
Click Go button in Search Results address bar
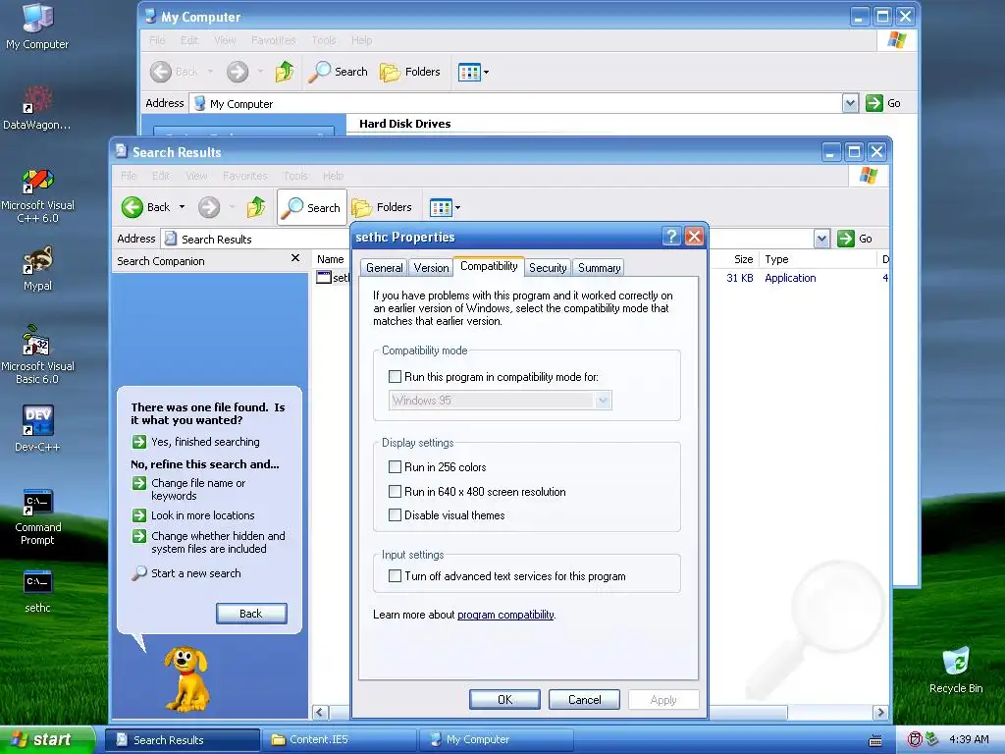point(855,239)
